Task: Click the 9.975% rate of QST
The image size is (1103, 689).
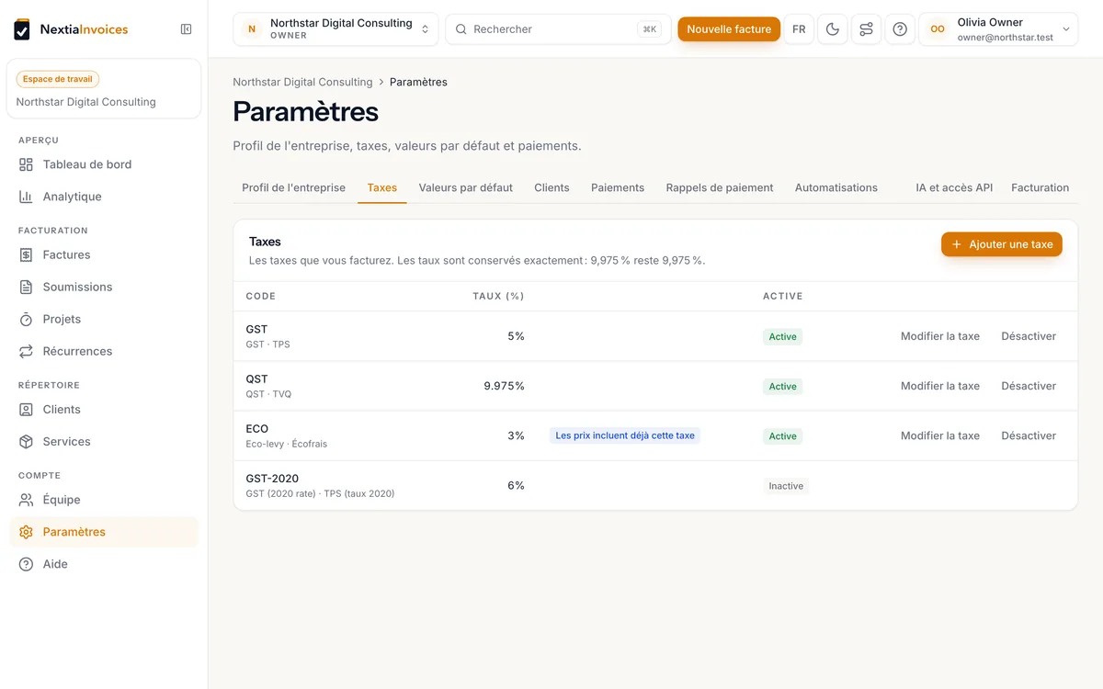Action: click(505, 386)
